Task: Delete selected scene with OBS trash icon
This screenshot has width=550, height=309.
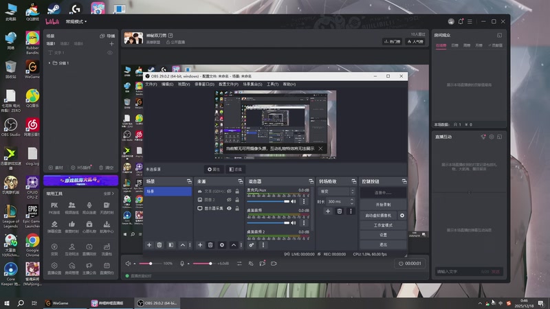Action: [159, 245]
